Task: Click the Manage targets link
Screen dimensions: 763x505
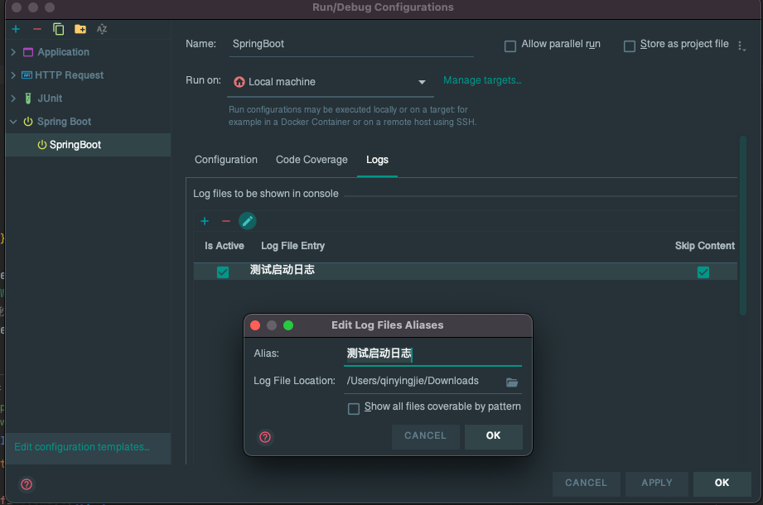Action: (x=482, y=80)
